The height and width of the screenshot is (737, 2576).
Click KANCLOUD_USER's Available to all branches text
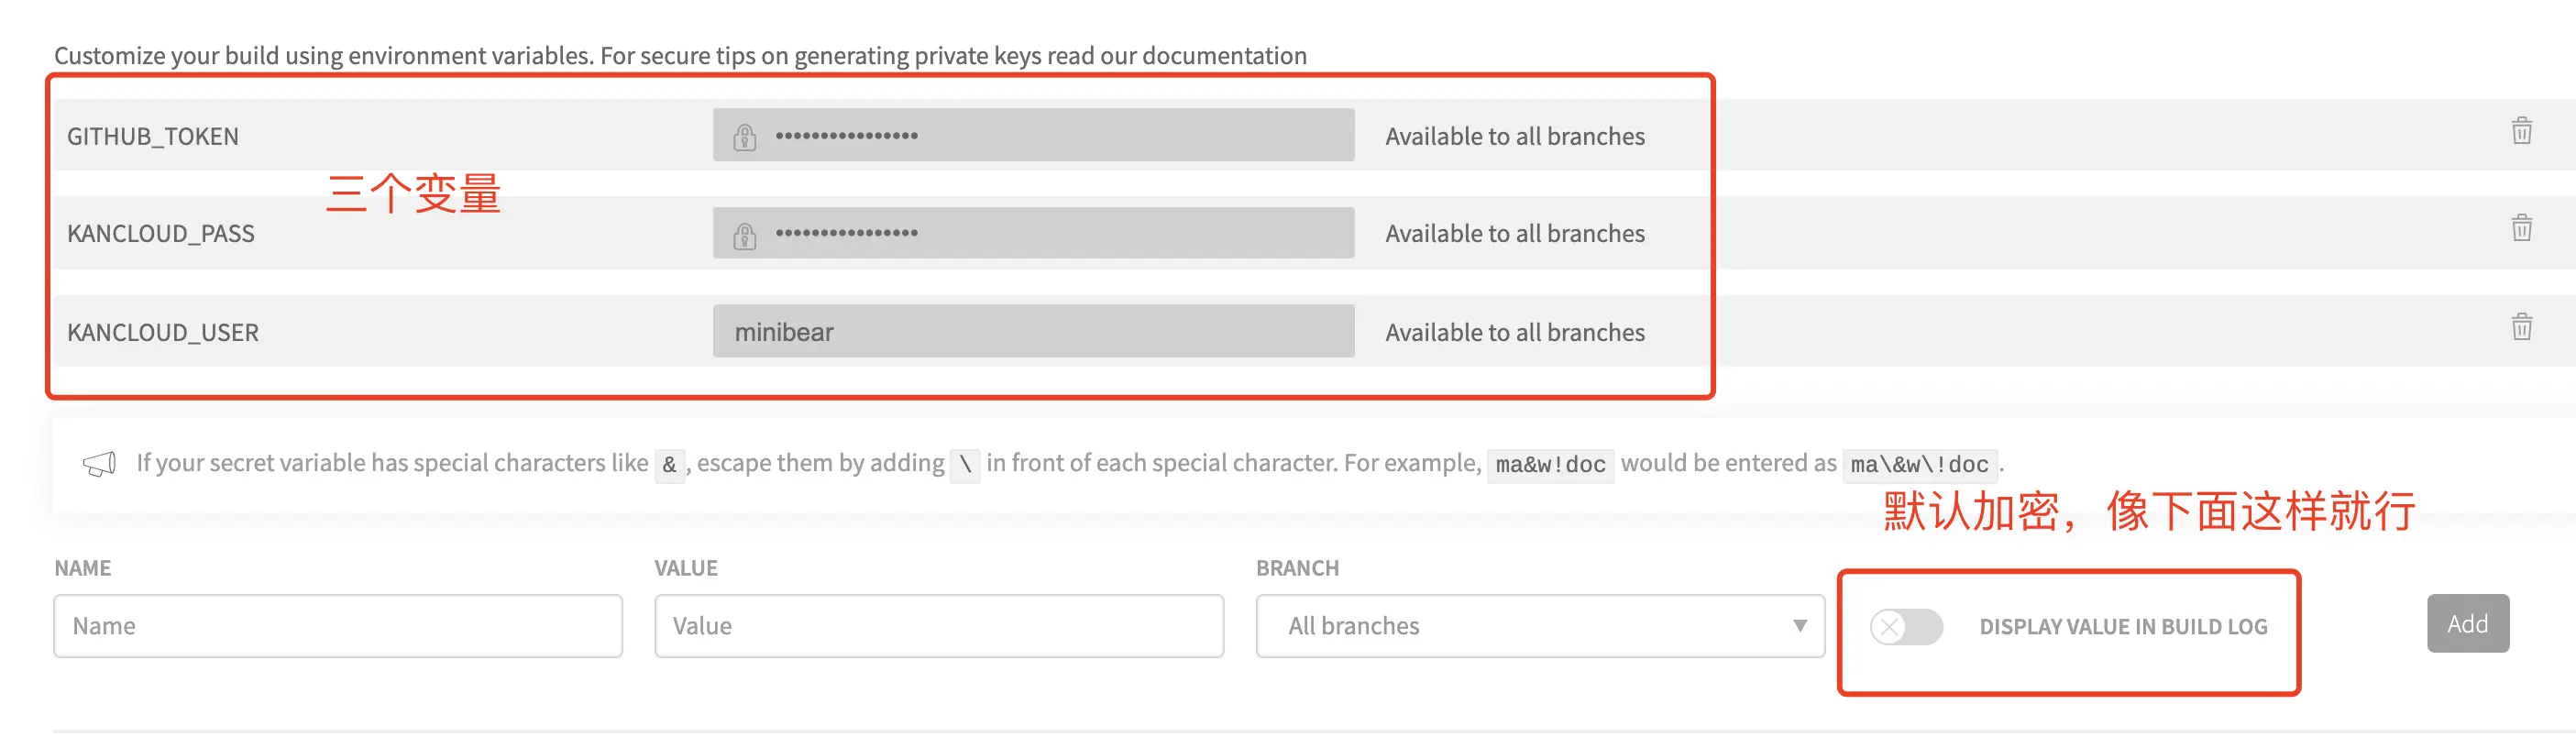(x=1514, y=332)
